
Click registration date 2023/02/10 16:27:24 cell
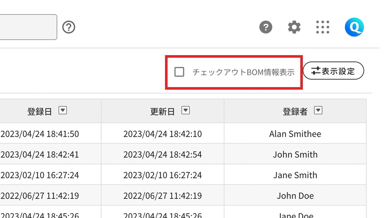pos(40,175)
